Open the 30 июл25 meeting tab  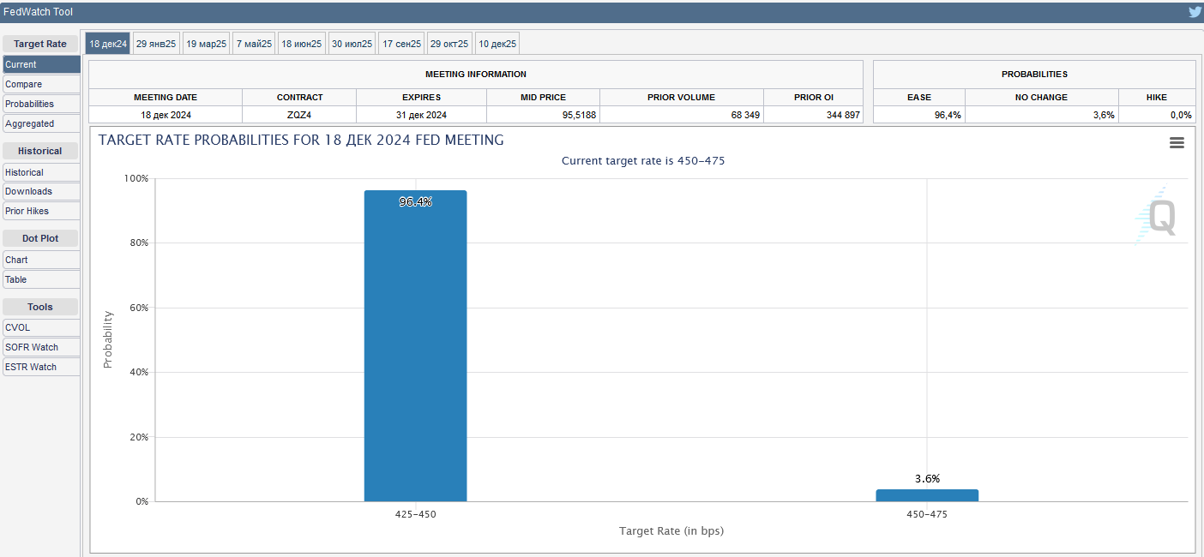pos(352,44)
